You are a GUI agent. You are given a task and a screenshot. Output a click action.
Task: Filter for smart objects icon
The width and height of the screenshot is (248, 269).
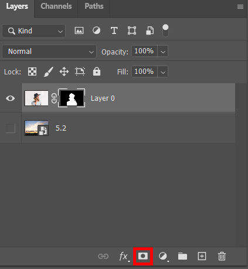[150, 30]
